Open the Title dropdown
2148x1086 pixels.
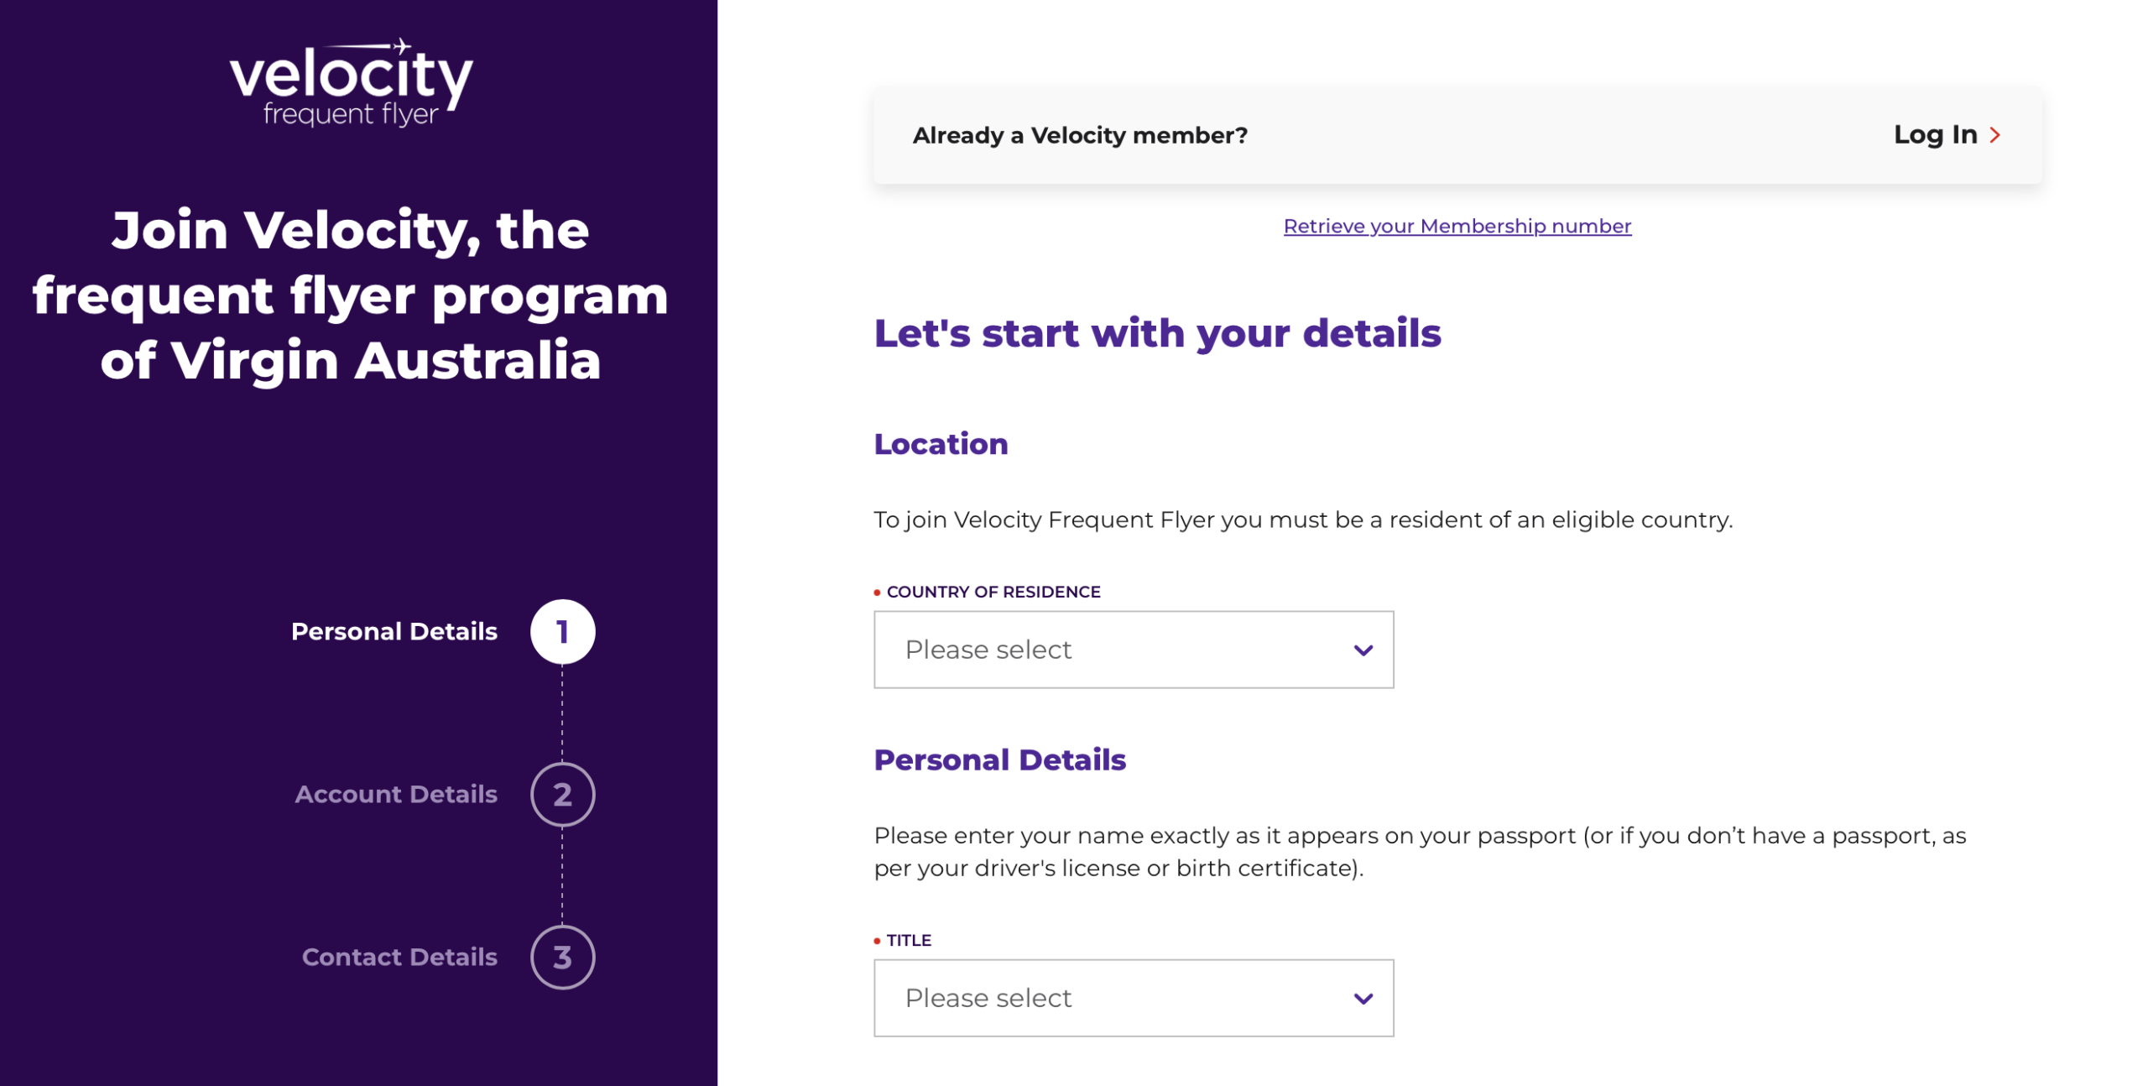[x=1134, y=998]
